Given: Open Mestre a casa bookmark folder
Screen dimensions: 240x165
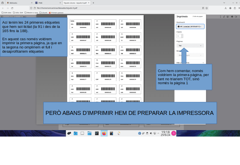Looking at the screenshot, I should [x=31, y=13].
